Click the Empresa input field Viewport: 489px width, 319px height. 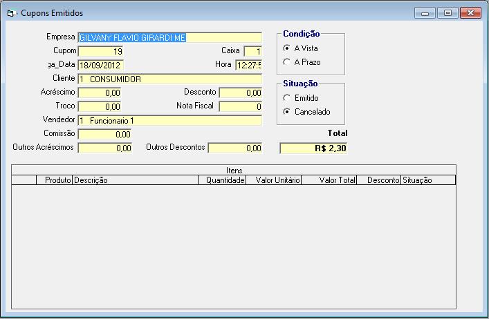tap(170, 37)
